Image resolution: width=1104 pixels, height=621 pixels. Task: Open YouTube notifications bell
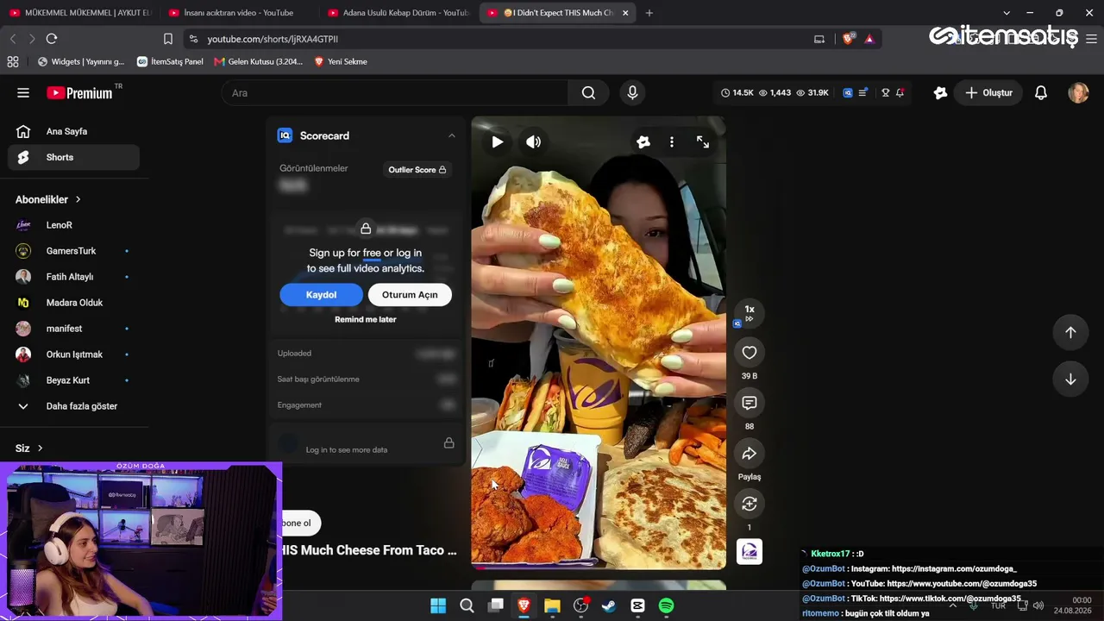[x=1041, y=93]
